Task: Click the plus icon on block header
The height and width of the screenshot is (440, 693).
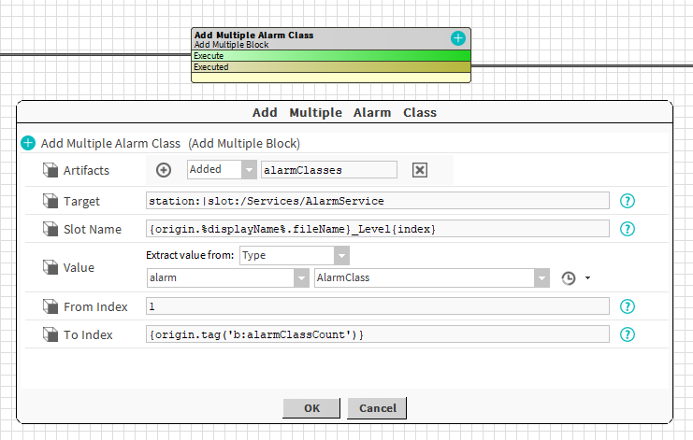Action: click(457, 38)
